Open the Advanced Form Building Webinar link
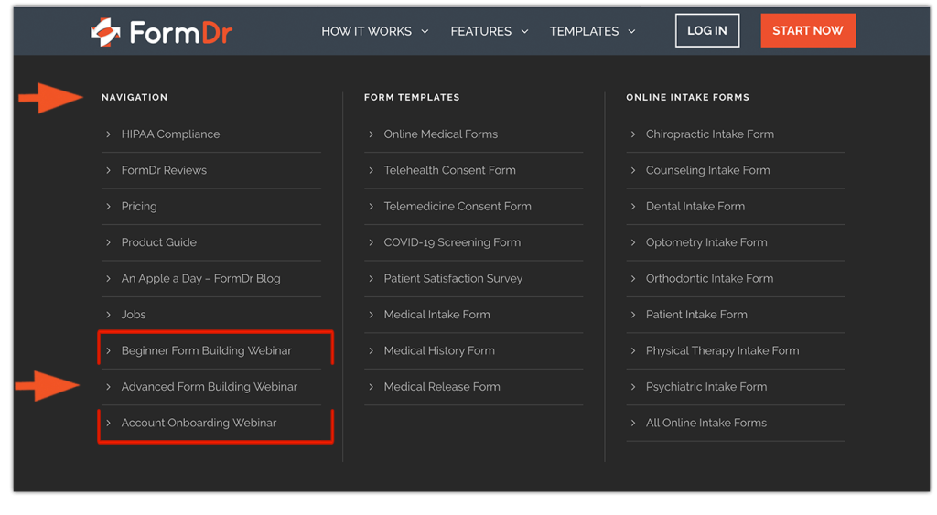 point(210,387)
